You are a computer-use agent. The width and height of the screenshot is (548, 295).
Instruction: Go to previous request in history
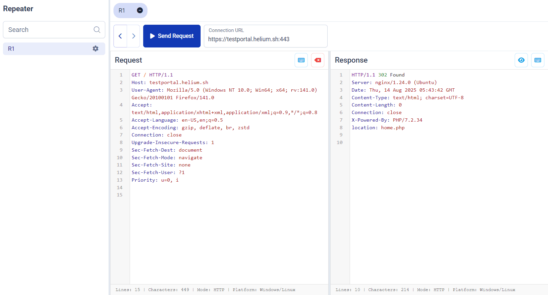[120, 36]
